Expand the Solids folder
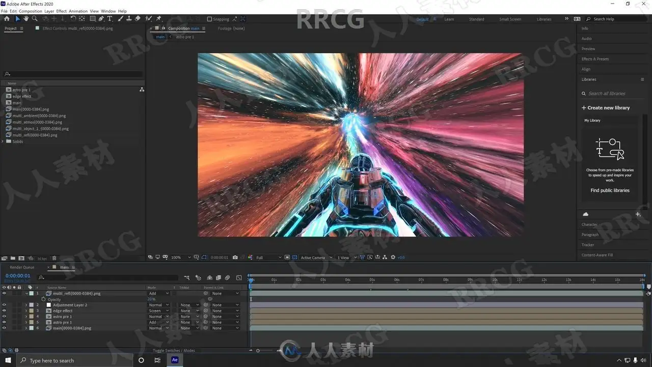This screenshot has width=652, height=367. point(3,142)
